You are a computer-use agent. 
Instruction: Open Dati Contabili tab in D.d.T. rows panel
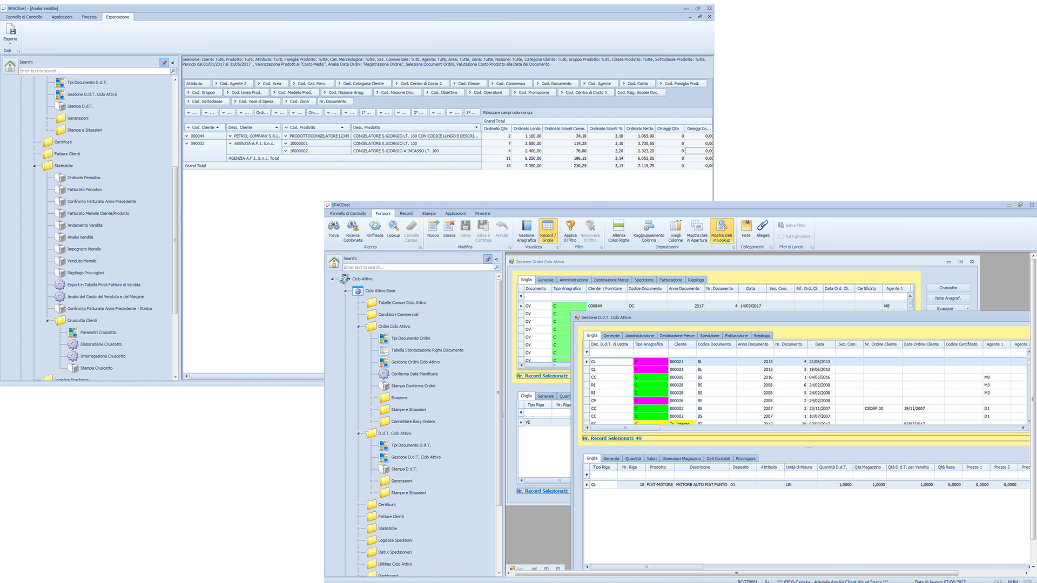pos(718,459)
